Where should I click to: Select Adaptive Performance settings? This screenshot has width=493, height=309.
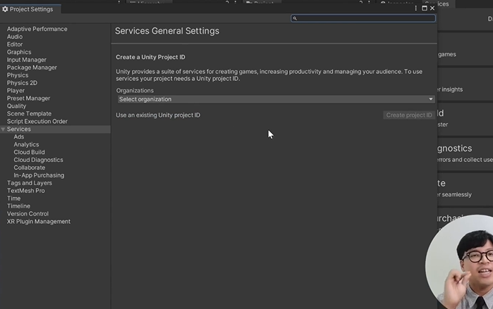37,29
